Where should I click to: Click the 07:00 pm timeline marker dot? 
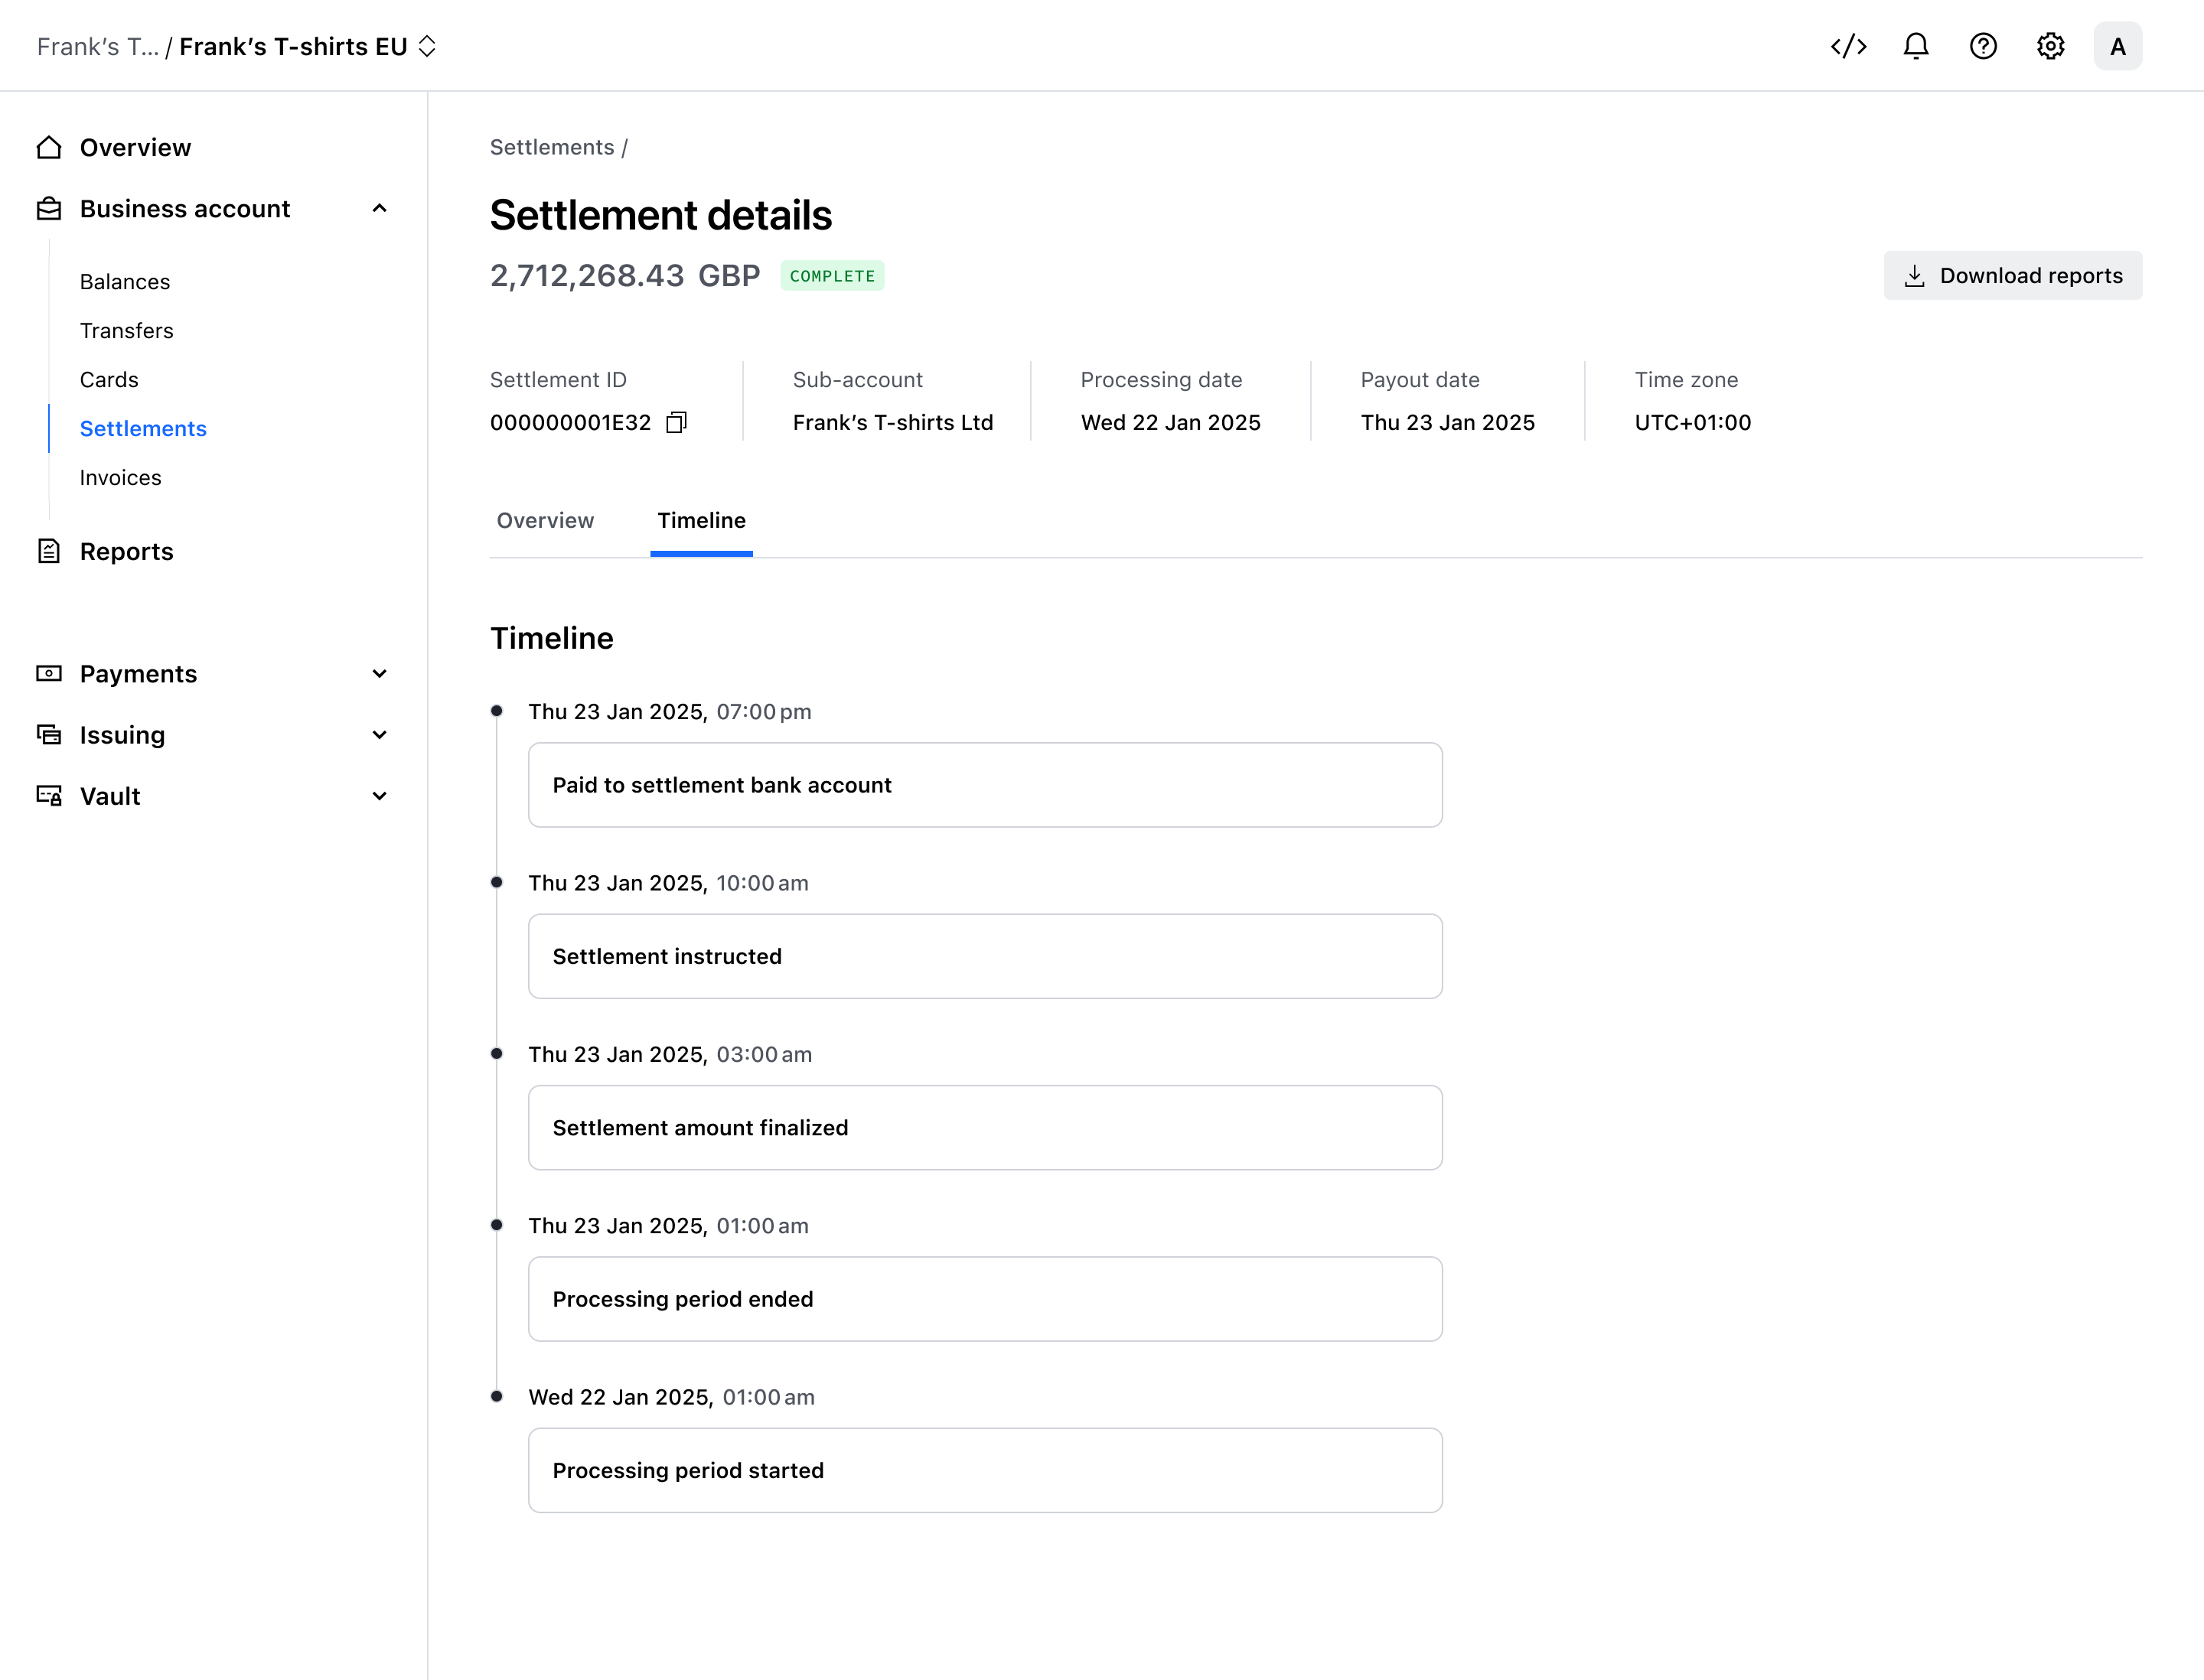(x=496, y=711)
